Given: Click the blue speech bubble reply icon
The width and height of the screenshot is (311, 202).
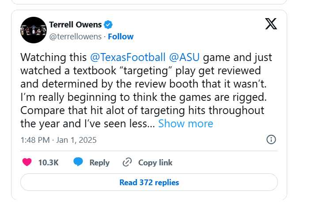Looking at the screenshot, I should (78, 162).
